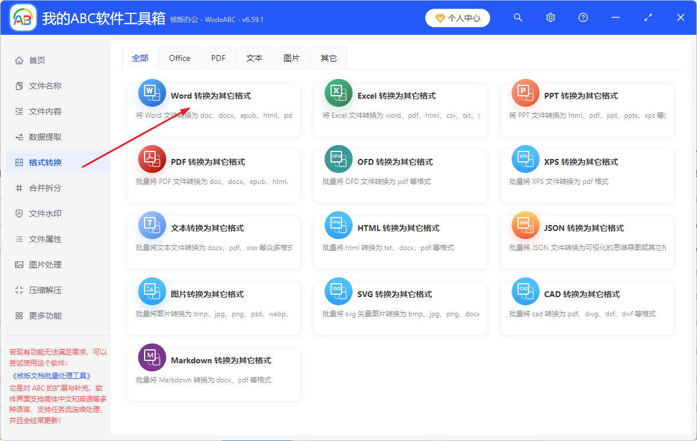This screenshot has width=697, height=441.
Task: Click the JSON conversion icon
Action: pyautogui.click(x=525, y=225)
